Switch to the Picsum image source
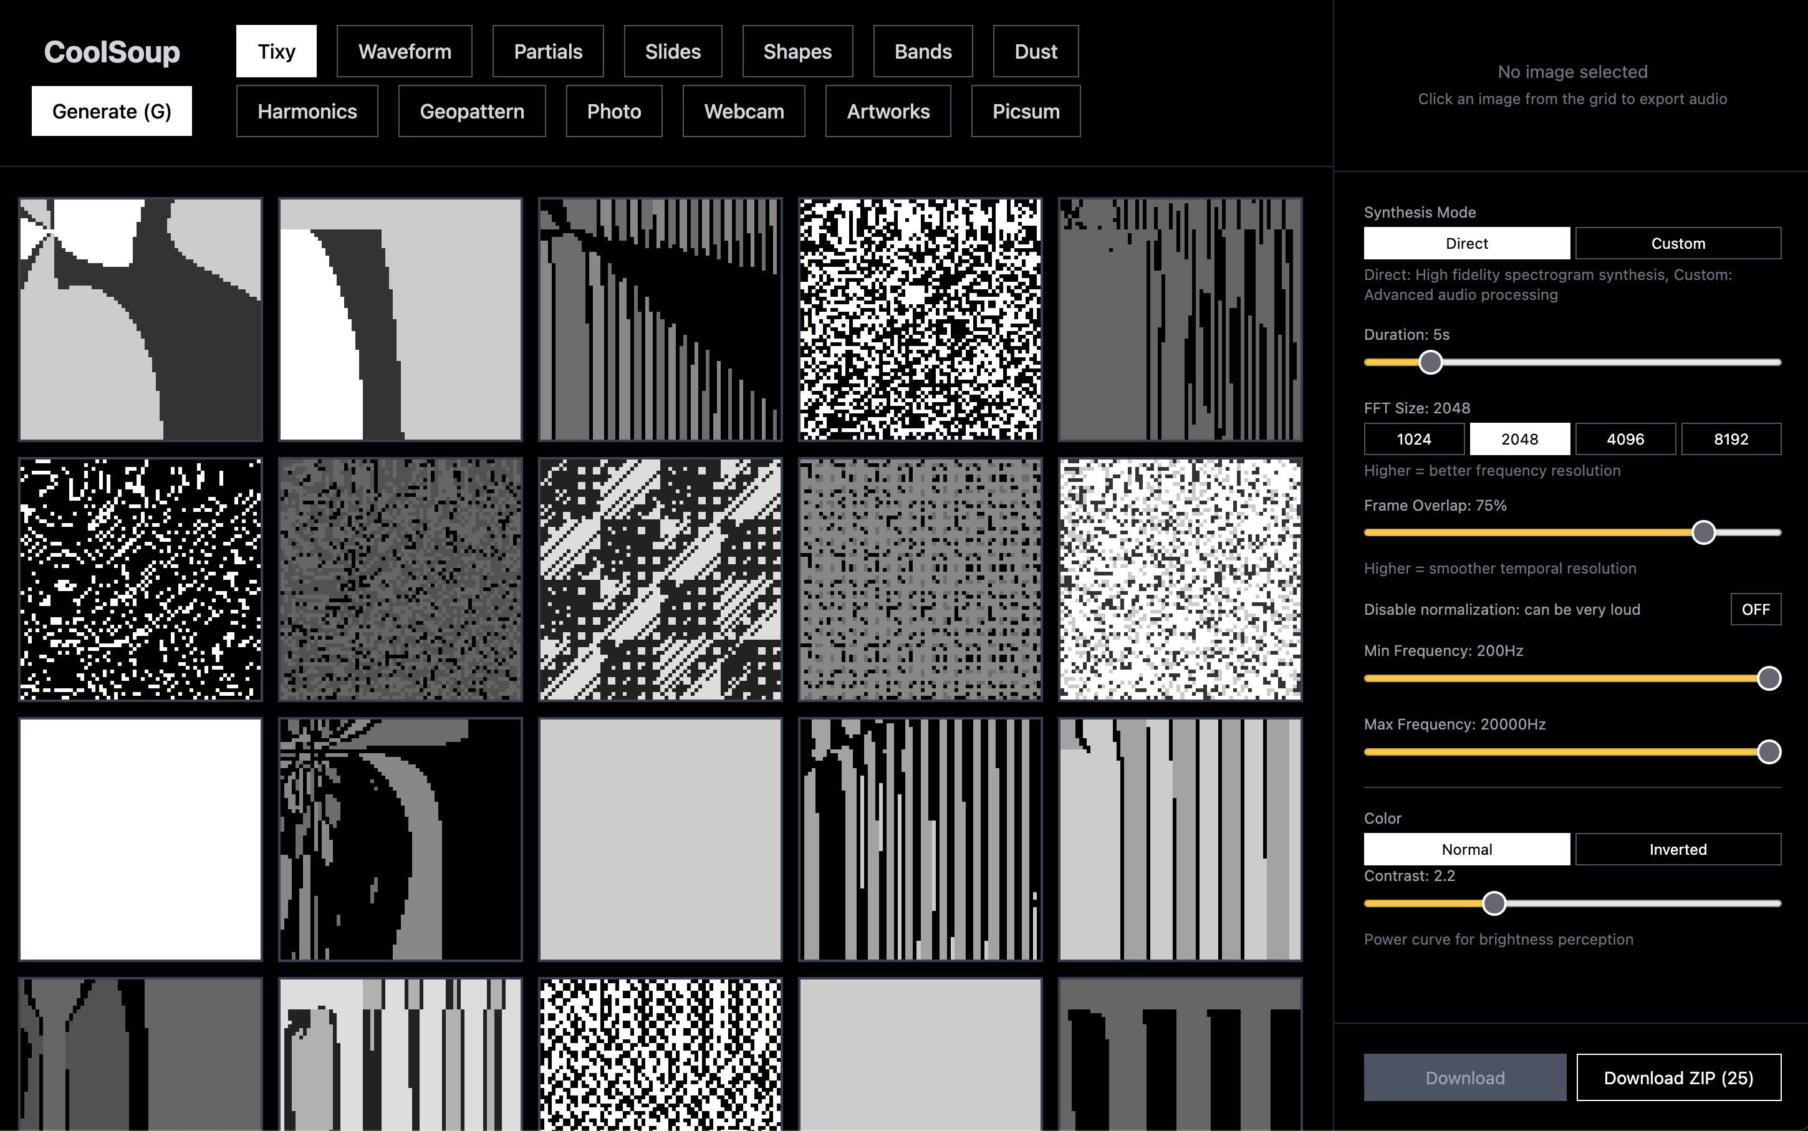Image resolution: width=1808 pixels, height=1131 pixels. [x=1026, y=111]
